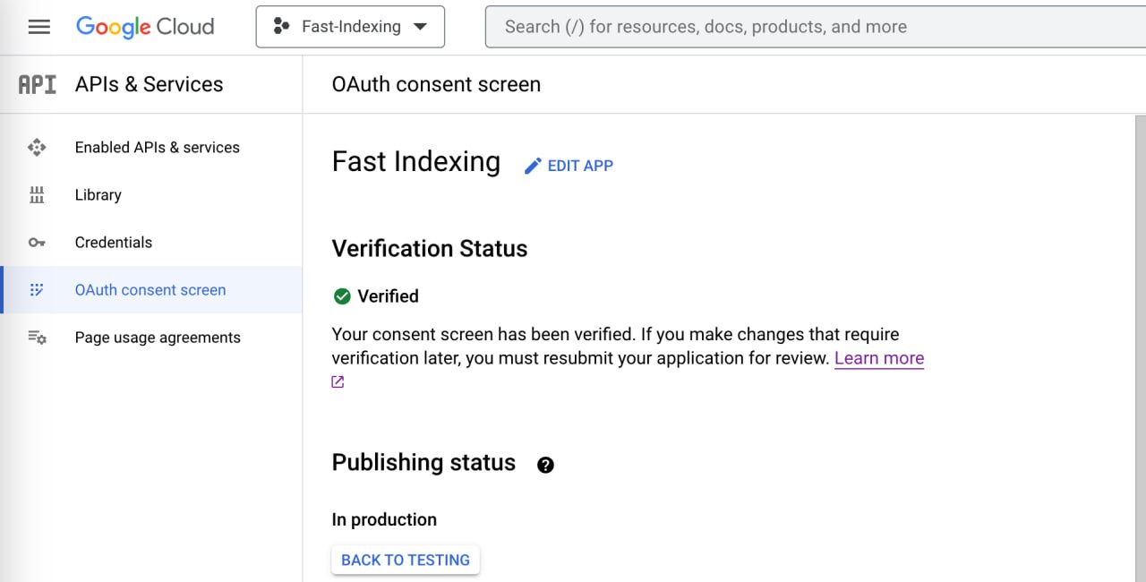The image size is (1146, 582).
Task: Open the Library page
Action: [x=98, y=195]
